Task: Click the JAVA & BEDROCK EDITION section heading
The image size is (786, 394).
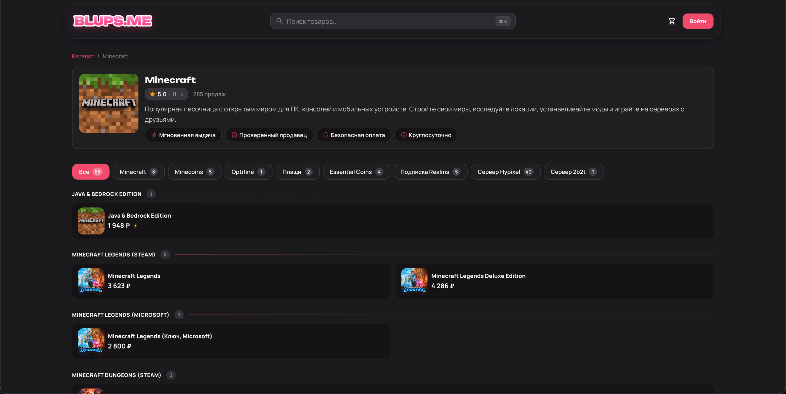Action: (107, 194)
